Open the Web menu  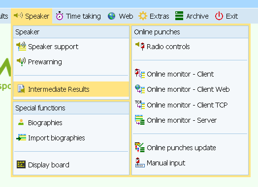(120, 16)
